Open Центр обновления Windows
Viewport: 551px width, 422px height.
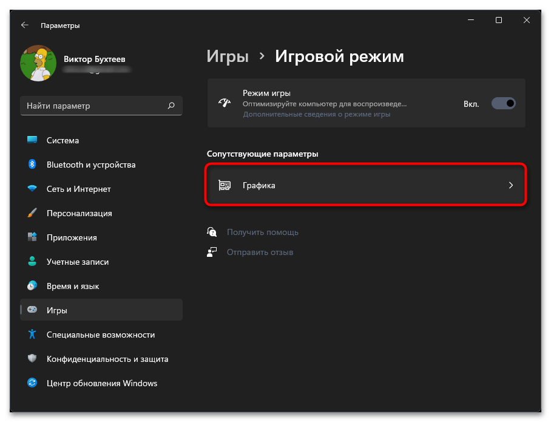tap(101, 383)
